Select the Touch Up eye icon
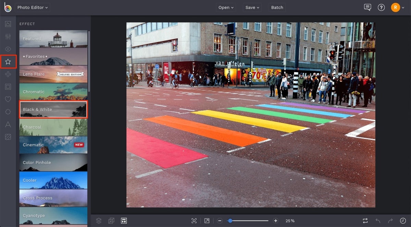Image resolution: width=411 pixels, height=227 pixels. click(x=8, y=49)
